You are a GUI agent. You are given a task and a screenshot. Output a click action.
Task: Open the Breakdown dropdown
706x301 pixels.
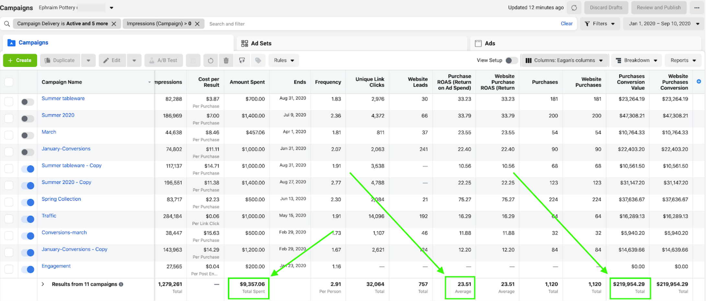[x=637, y=61]
